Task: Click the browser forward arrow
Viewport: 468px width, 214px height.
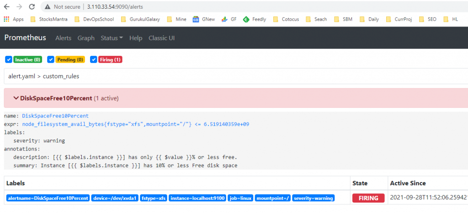Action: tap(19, 7)
